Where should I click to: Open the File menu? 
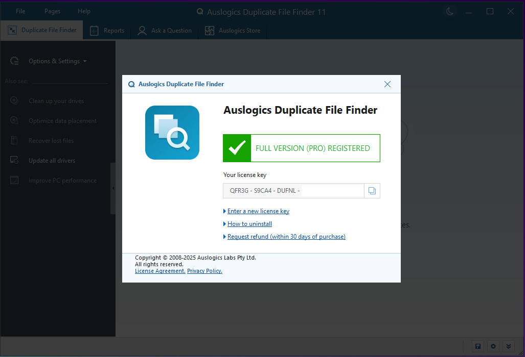tap(20, 11)
